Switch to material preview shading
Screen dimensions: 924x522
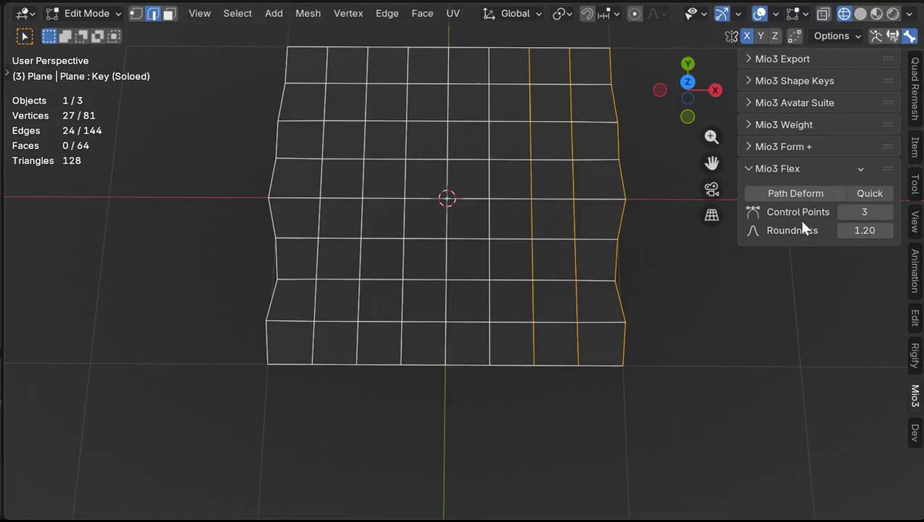point(877,13)
